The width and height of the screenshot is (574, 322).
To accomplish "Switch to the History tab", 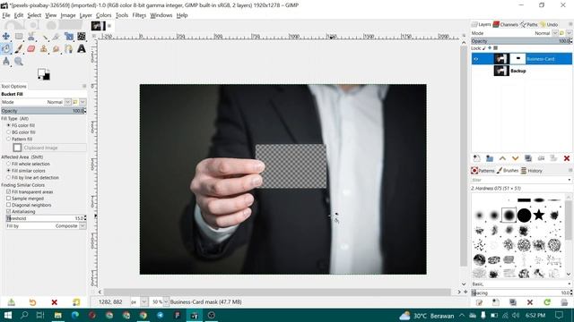I will 532,171.
